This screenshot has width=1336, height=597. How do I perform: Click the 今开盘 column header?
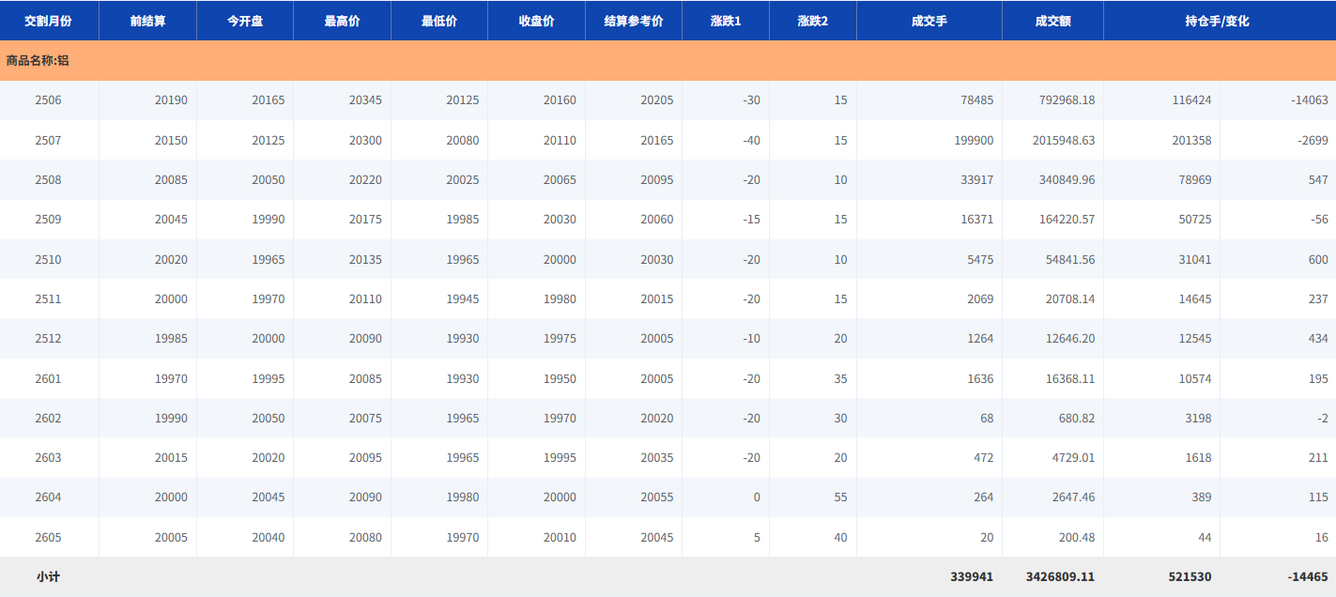[245, 21]
